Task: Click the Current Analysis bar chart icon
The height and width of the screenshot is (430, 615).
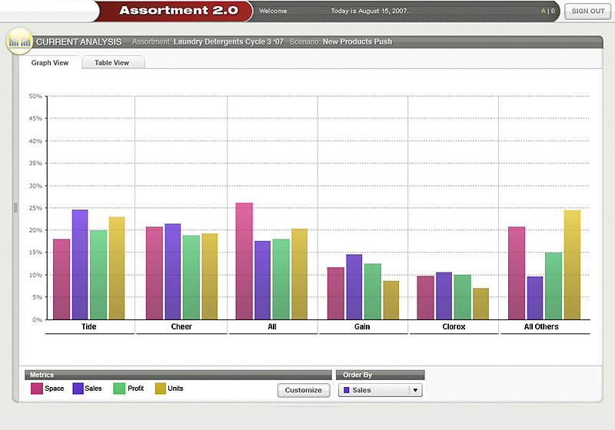Action: (19, 41)
